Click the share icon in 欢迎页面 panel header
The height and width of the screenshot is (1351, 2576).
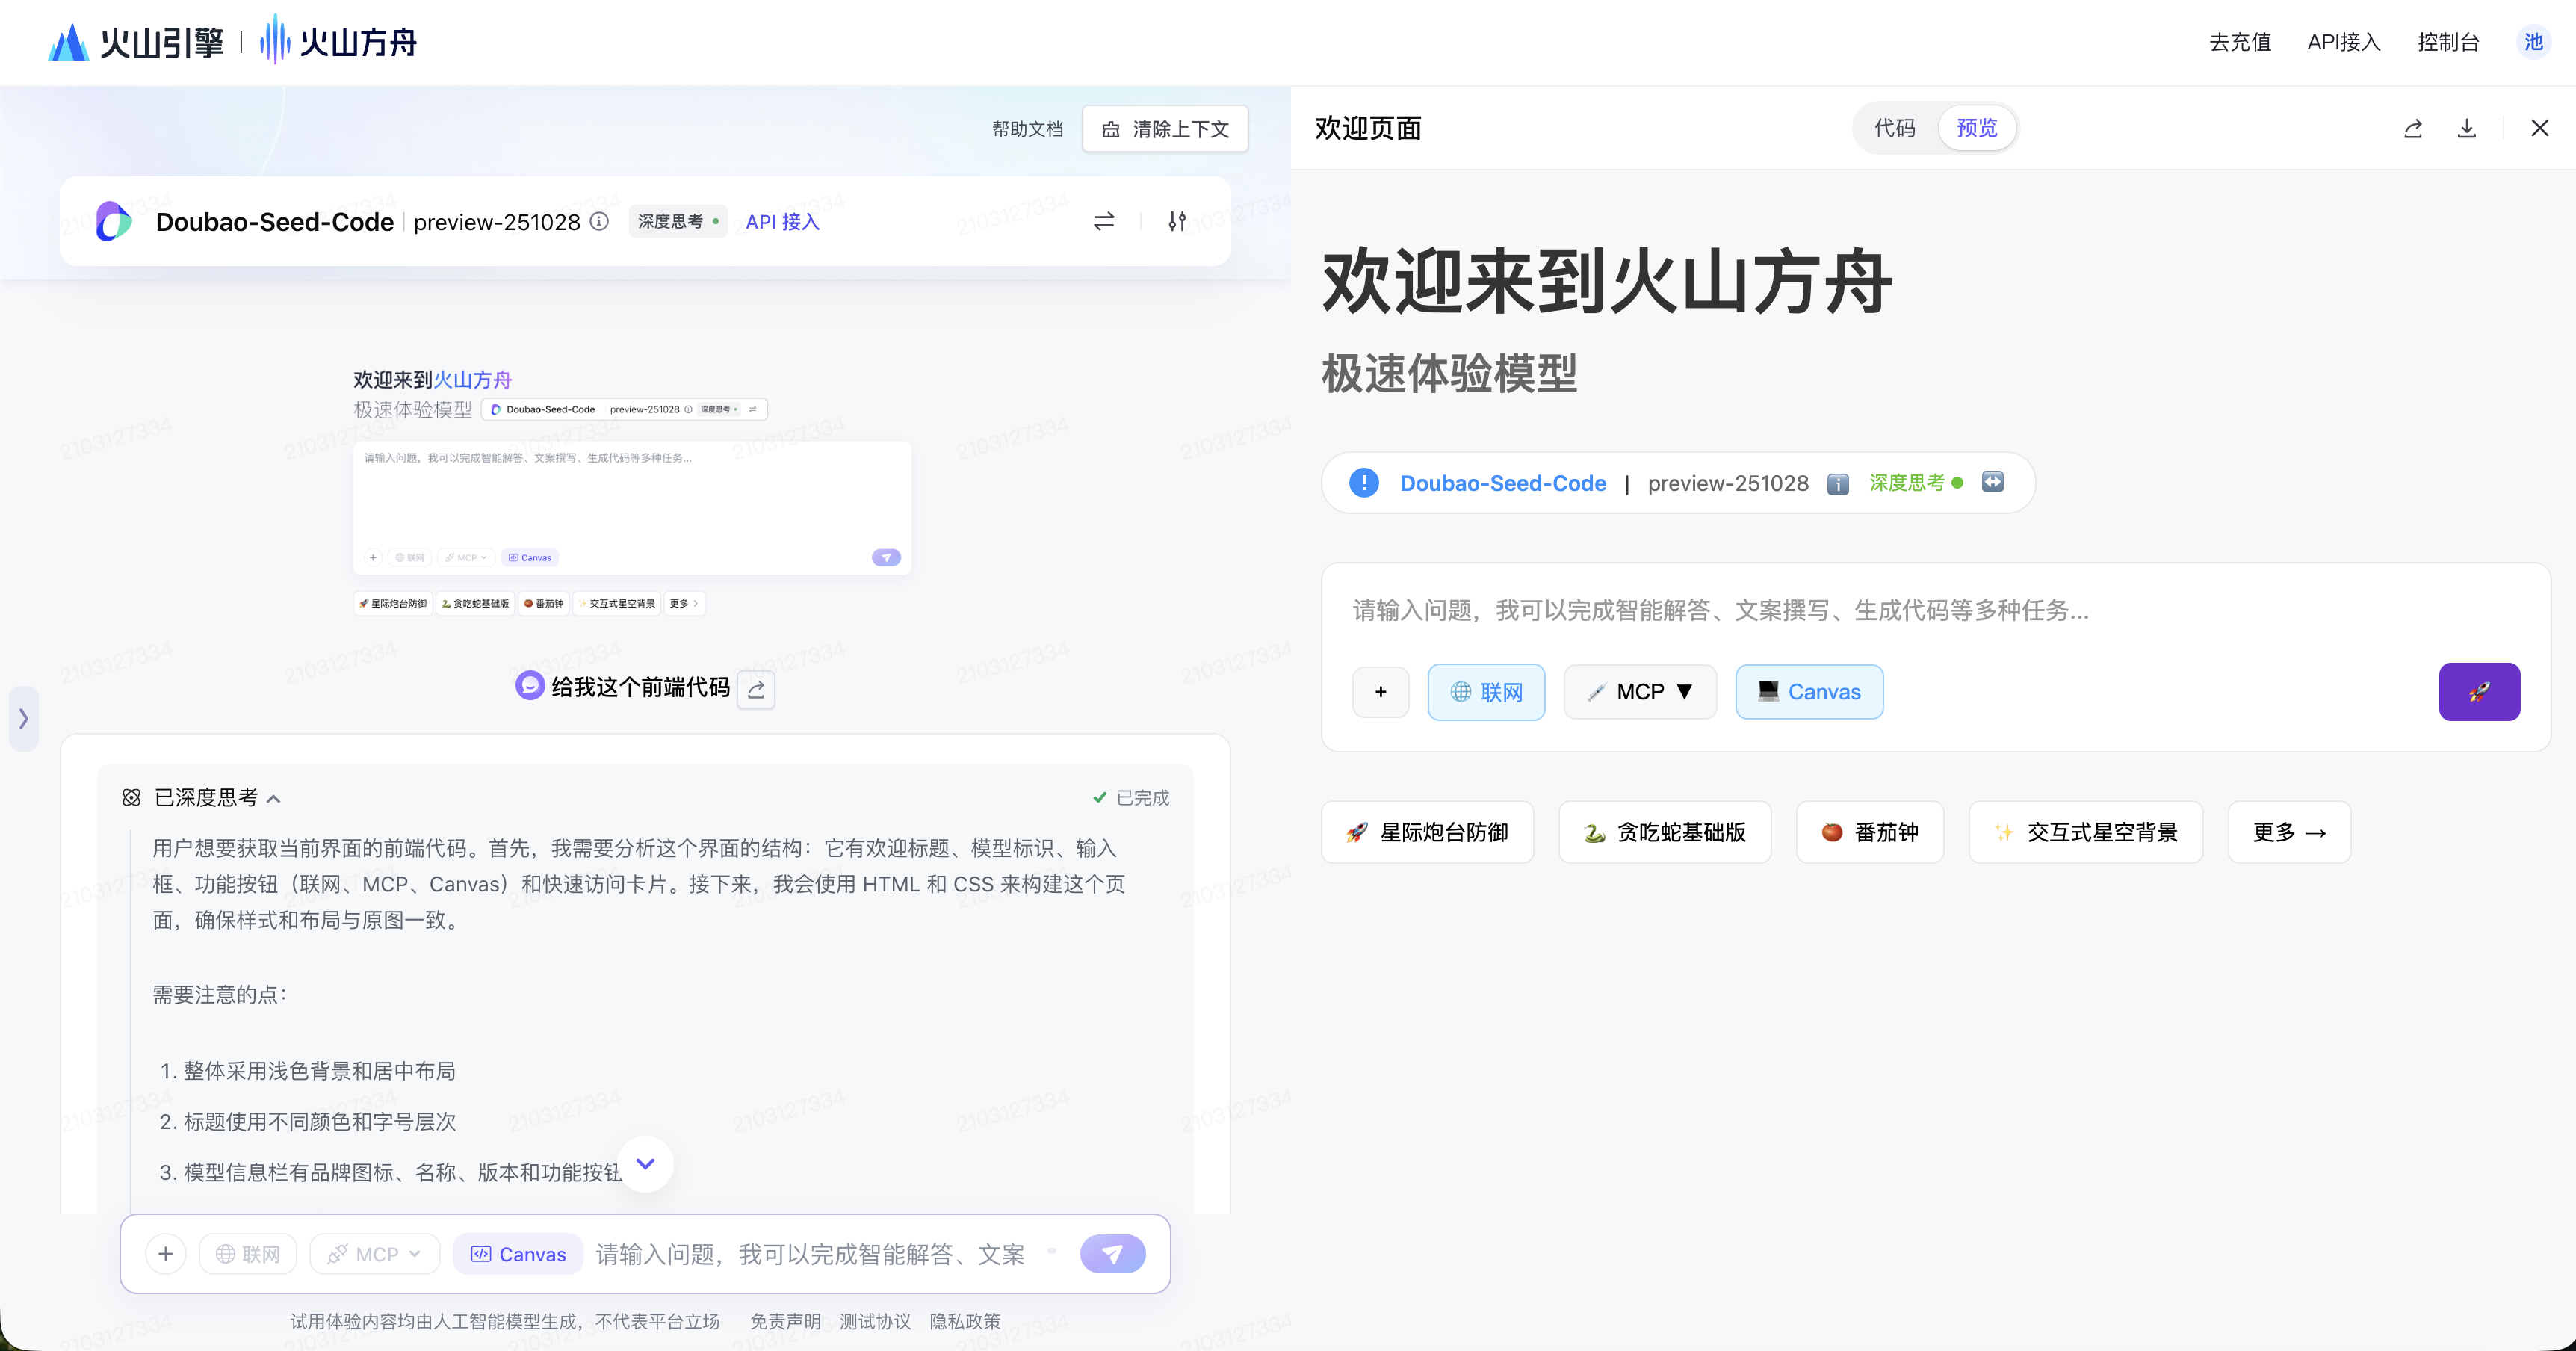tap(2412, 128)
